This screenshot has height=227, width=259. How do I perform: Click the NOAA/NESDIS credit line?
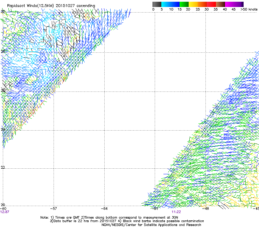151,225
